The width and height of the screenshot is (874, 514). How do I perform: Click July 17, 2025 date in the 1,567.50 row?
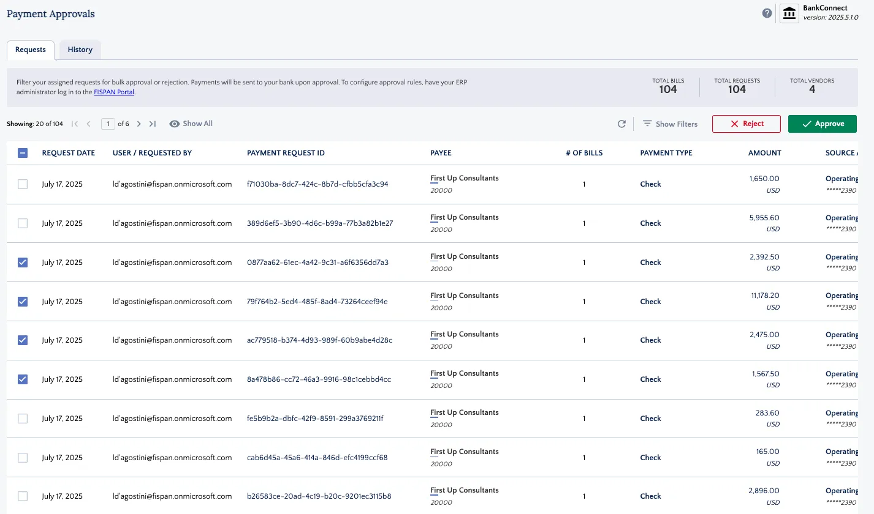tap(62, 379)
